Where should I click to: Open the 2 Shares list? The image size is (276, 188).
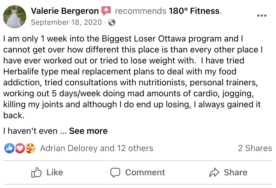pos(255,148)
